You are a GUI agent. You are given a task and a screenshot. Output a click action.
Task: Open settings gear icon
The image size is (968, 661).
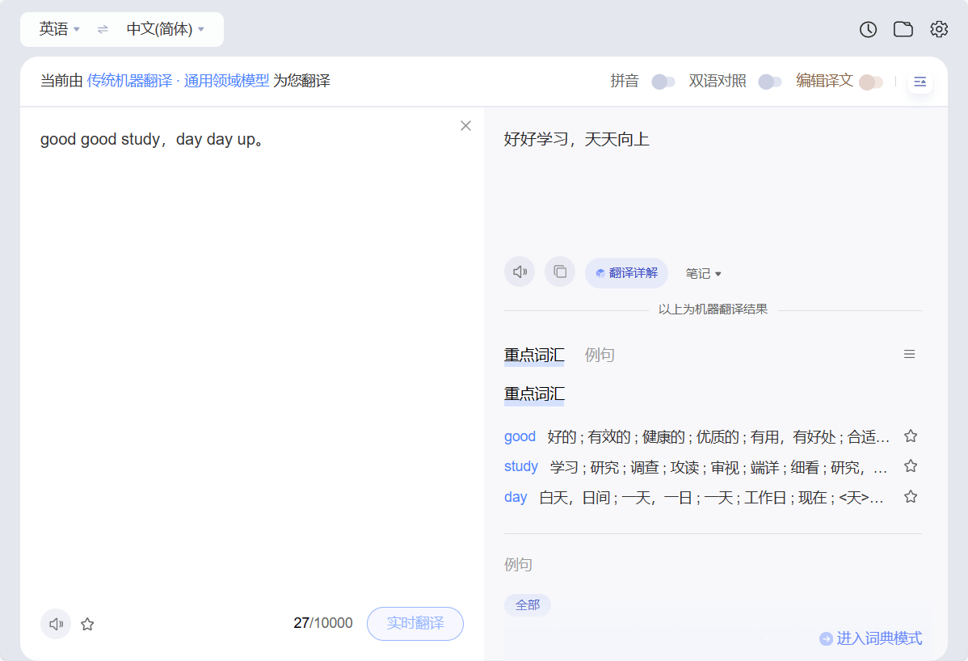[x=938, y=30]
